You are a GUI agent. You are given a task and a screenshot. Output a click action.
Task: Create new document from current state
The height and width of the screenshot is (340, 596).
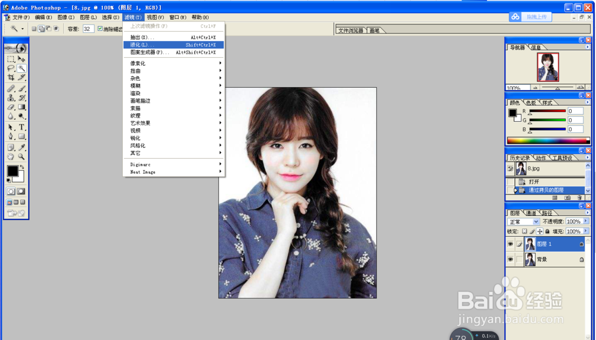coord(555,198)
